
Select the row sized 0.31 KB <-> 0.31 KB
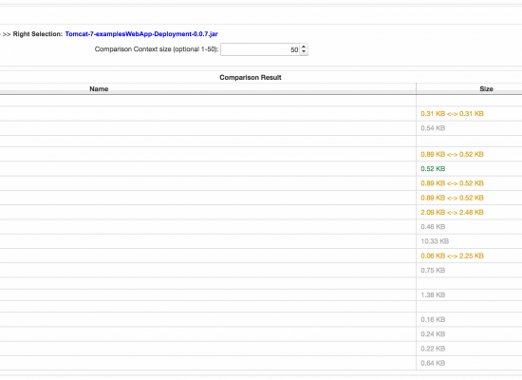261,114
